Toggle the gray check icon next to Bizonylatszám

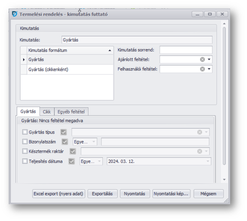pyautogui.click(x=65, y=142)
